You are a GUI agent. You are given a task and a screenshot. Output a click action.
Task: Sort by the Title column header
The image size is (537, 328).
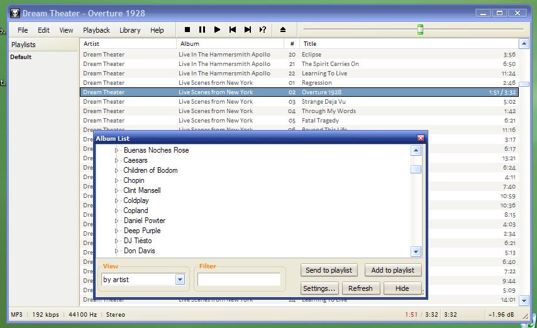click(x=409, y=43)
